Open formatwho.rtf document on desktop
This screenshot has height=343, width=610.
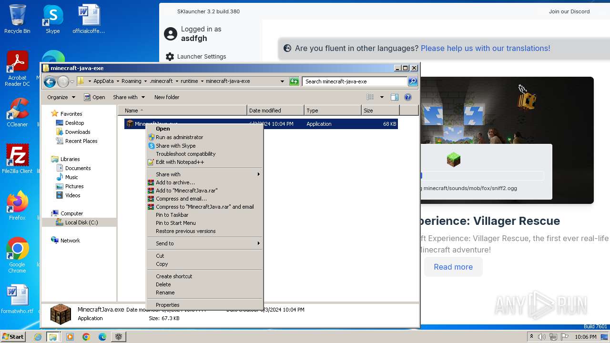pos(17,300)
